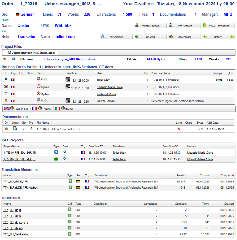Click the gear role icon for Teller Léon
Image resolution: width=237 pixels, height=240 pixels.
tap(6, 79)
